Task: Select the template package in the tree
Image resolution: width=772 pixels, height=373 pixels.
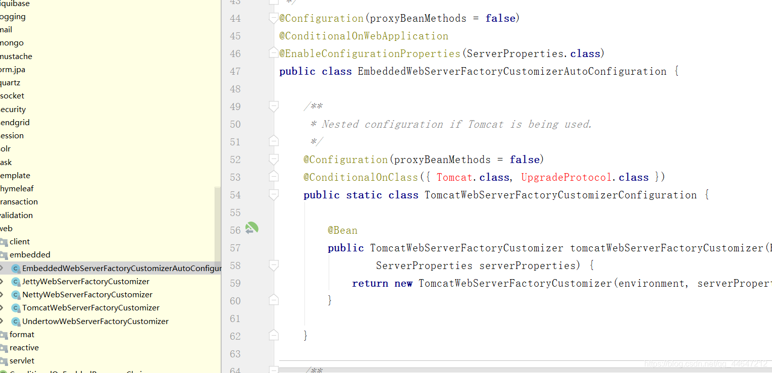Action: tap(15, 176)
